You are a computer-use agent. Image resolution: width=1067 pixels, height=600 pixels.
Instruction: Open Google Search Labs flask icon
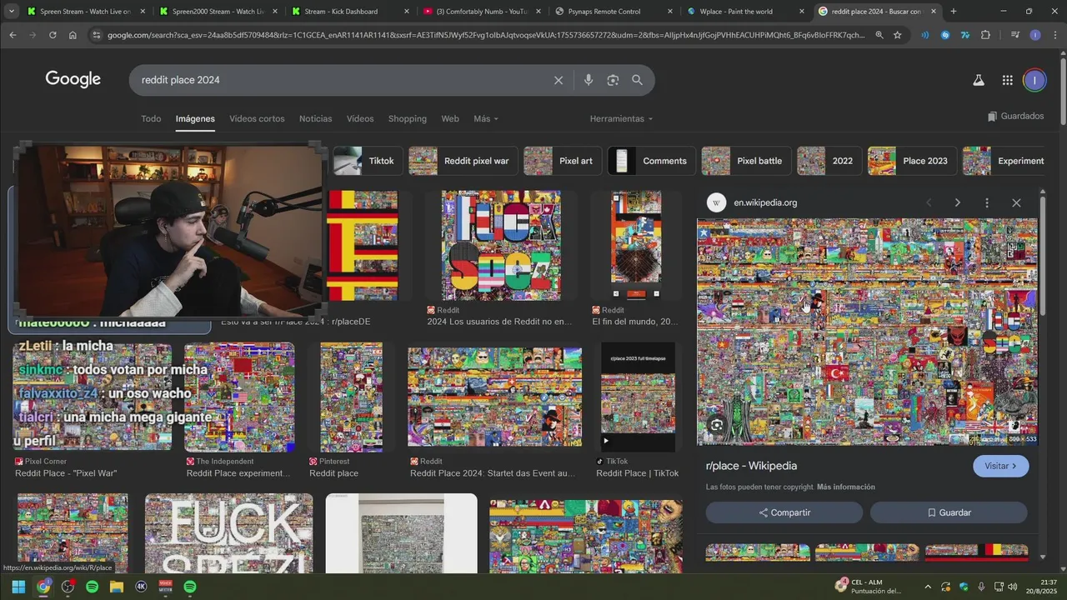[979, 80]
